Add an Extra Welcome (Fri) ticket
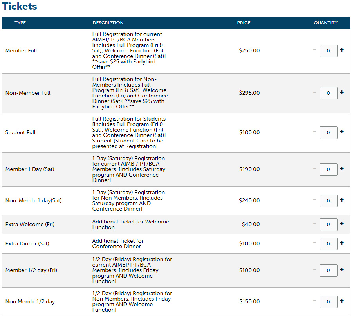 (x=342, y=224)
